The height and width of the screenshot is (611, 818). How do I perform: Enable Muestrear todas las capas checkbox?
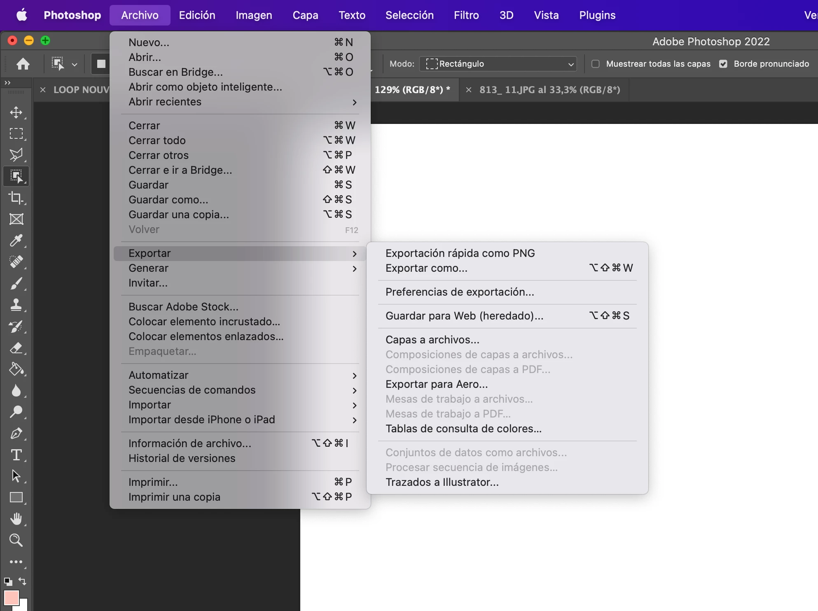[x=596, y=64]
